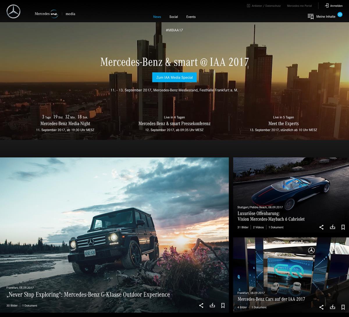Image resolution: width=349 pixels, height=317 pixels.
Task: Click 30 Bilder on G-Klasse article
Action: pyautogui.click(x=12, y=306)
